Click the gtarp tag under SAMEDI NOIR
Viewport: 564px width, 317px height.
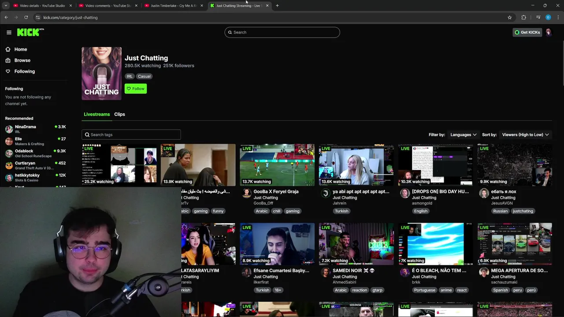pyautogui.click(x=378, y=290)
